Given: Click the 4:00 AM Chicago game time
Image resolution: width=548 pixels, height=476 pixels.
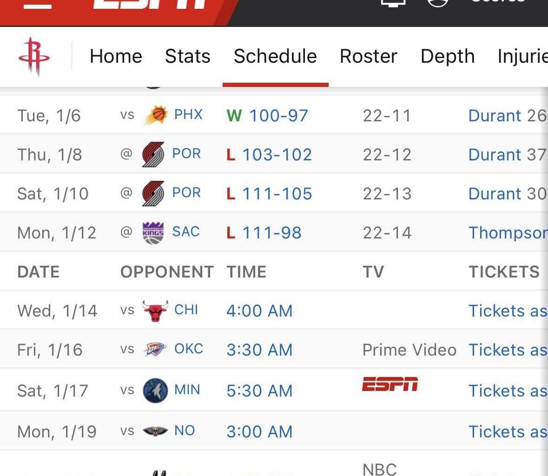Looking at the screenshot, I should click(259, 311).
